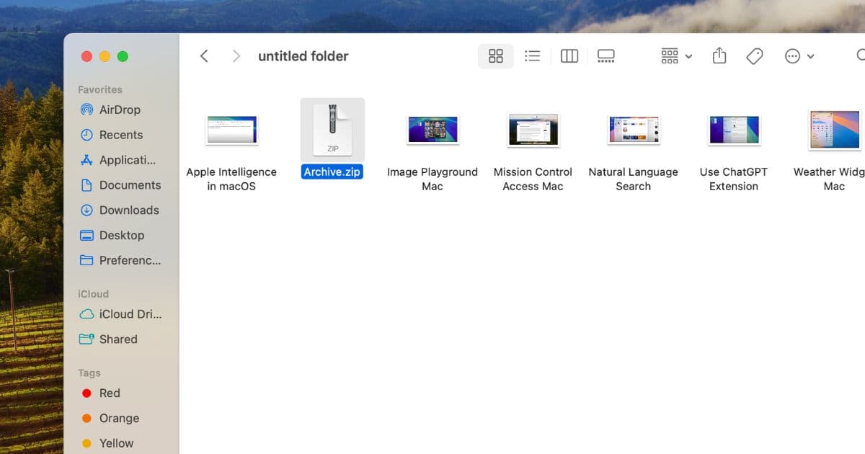
Task: Click the search icon at toolbar edge
Action: tap(861, 55)
